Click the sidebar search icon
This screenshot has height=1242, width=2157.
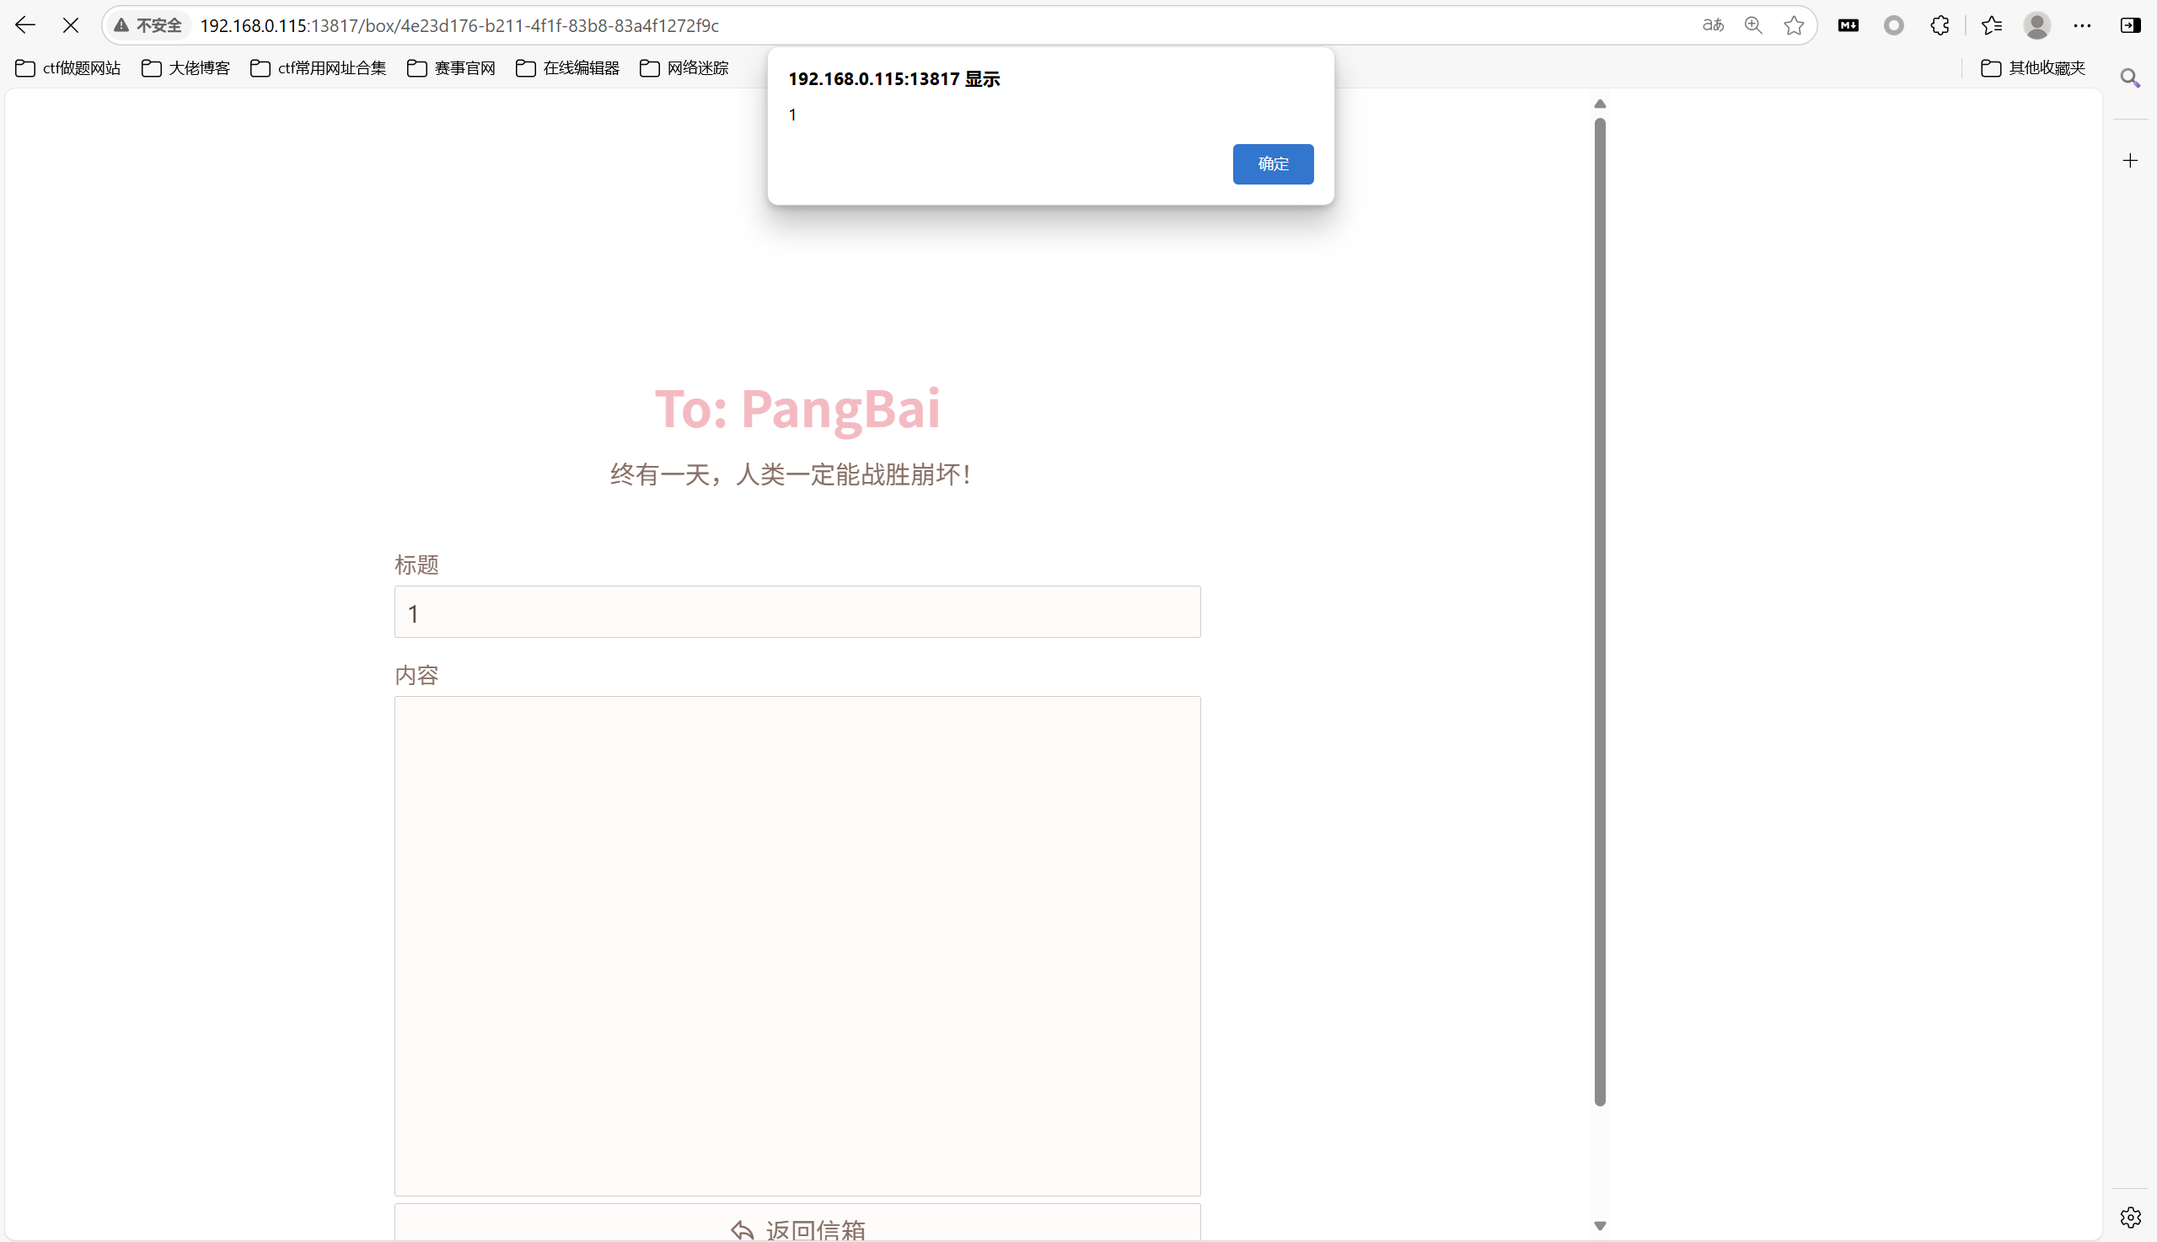click(2131, 78)
